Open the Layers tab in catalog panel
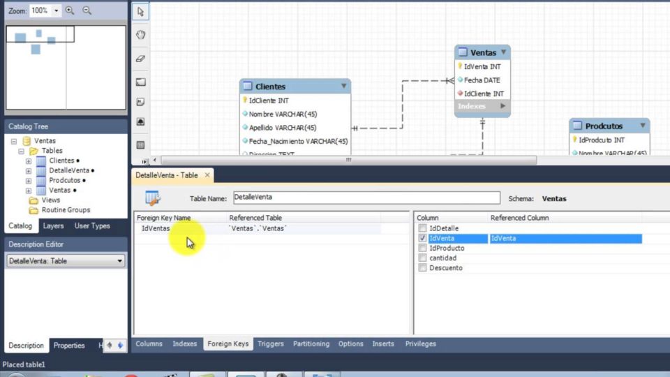Viewport: 670px width, 377px height. click(53, 226)
